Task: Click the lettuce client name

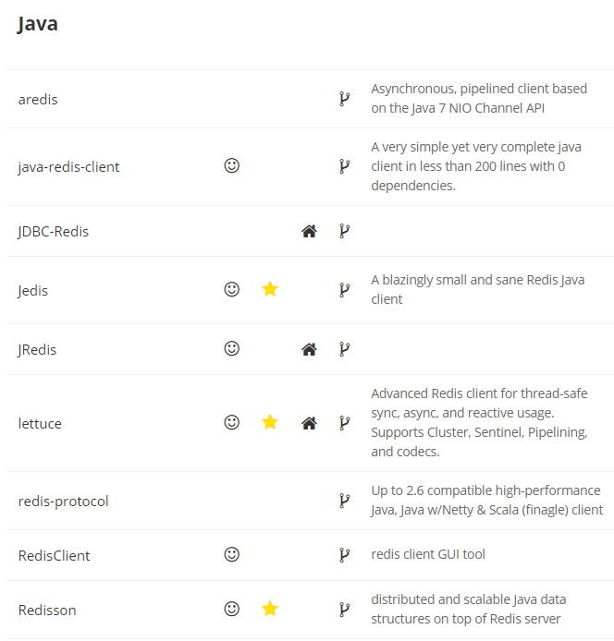Action: [x=40, y=424]
